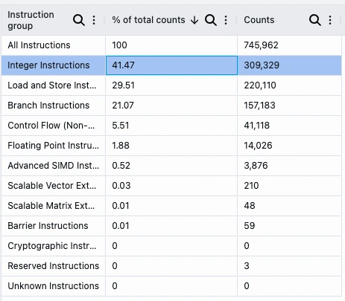Click the 3,876 counts cell

[290, 166]
